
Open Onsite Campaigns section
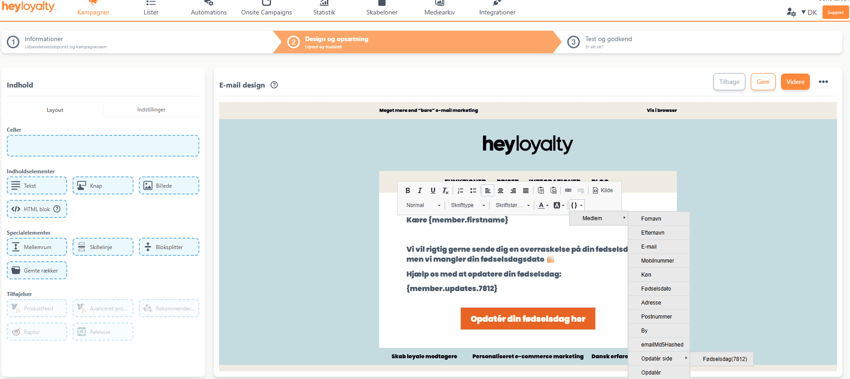pyautogui.click(x=266, y=8)
